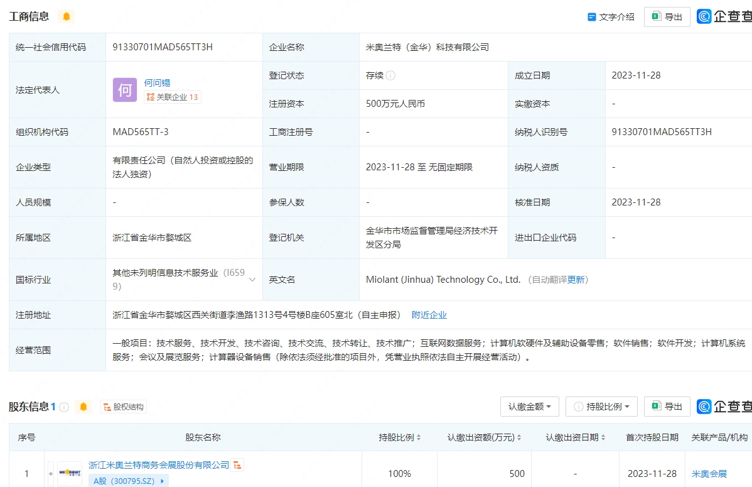Select 核准日期 value 2023-11-28
Screen dimensions: 752x487
tap(636, 202)
